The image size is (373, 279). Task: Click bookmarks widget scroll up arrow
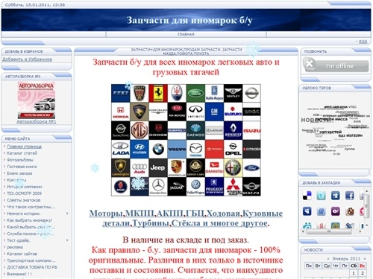[366, 191]
